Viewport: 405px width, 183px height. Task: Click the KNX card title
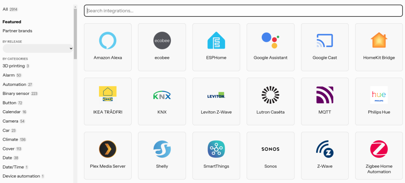tap(162, 112)
